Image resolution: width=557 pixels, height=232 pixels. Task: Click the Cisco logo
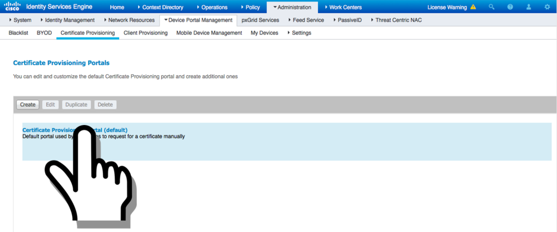click(12, 6)
